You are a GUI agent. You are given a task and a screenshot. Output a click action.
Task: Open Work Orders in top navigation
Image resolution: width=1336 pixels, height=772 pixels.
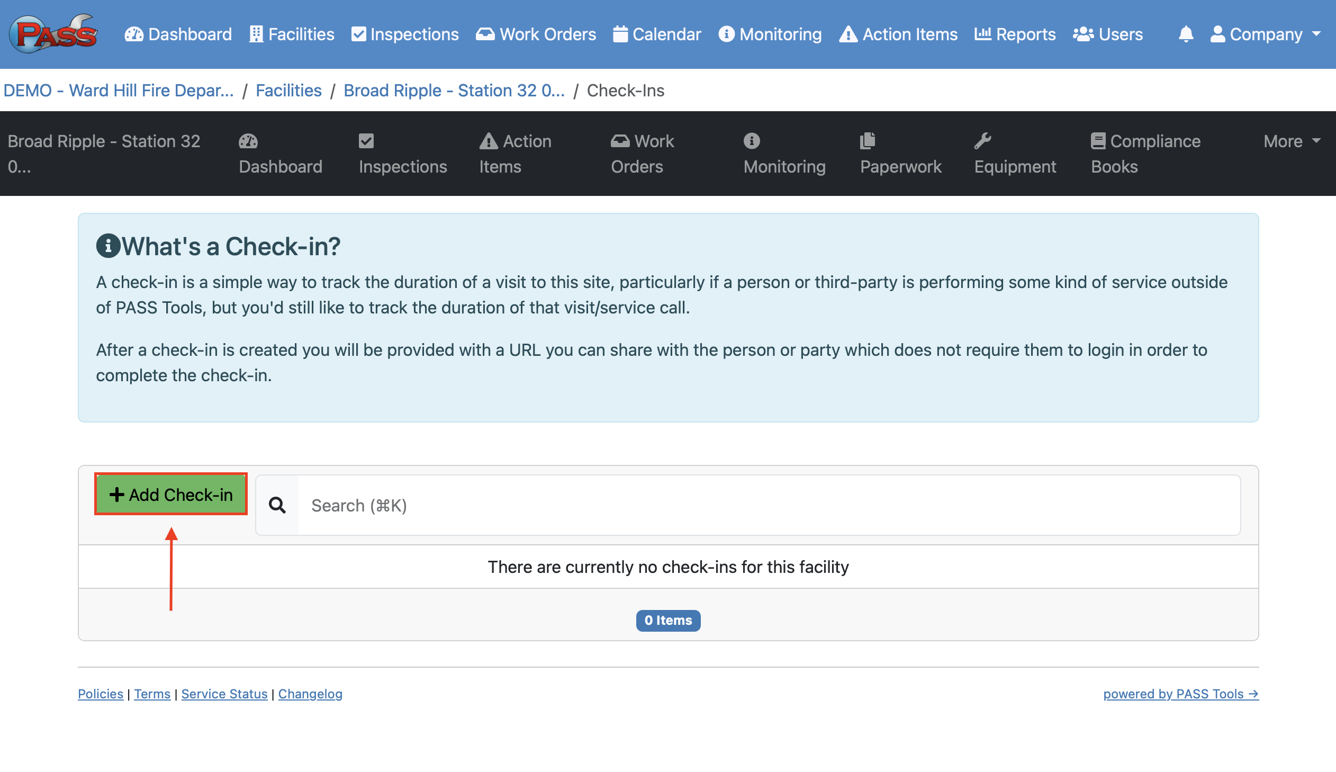click(x=536, y=34)
